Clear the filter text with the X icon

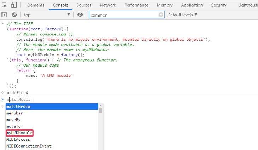tap(161, 15)
